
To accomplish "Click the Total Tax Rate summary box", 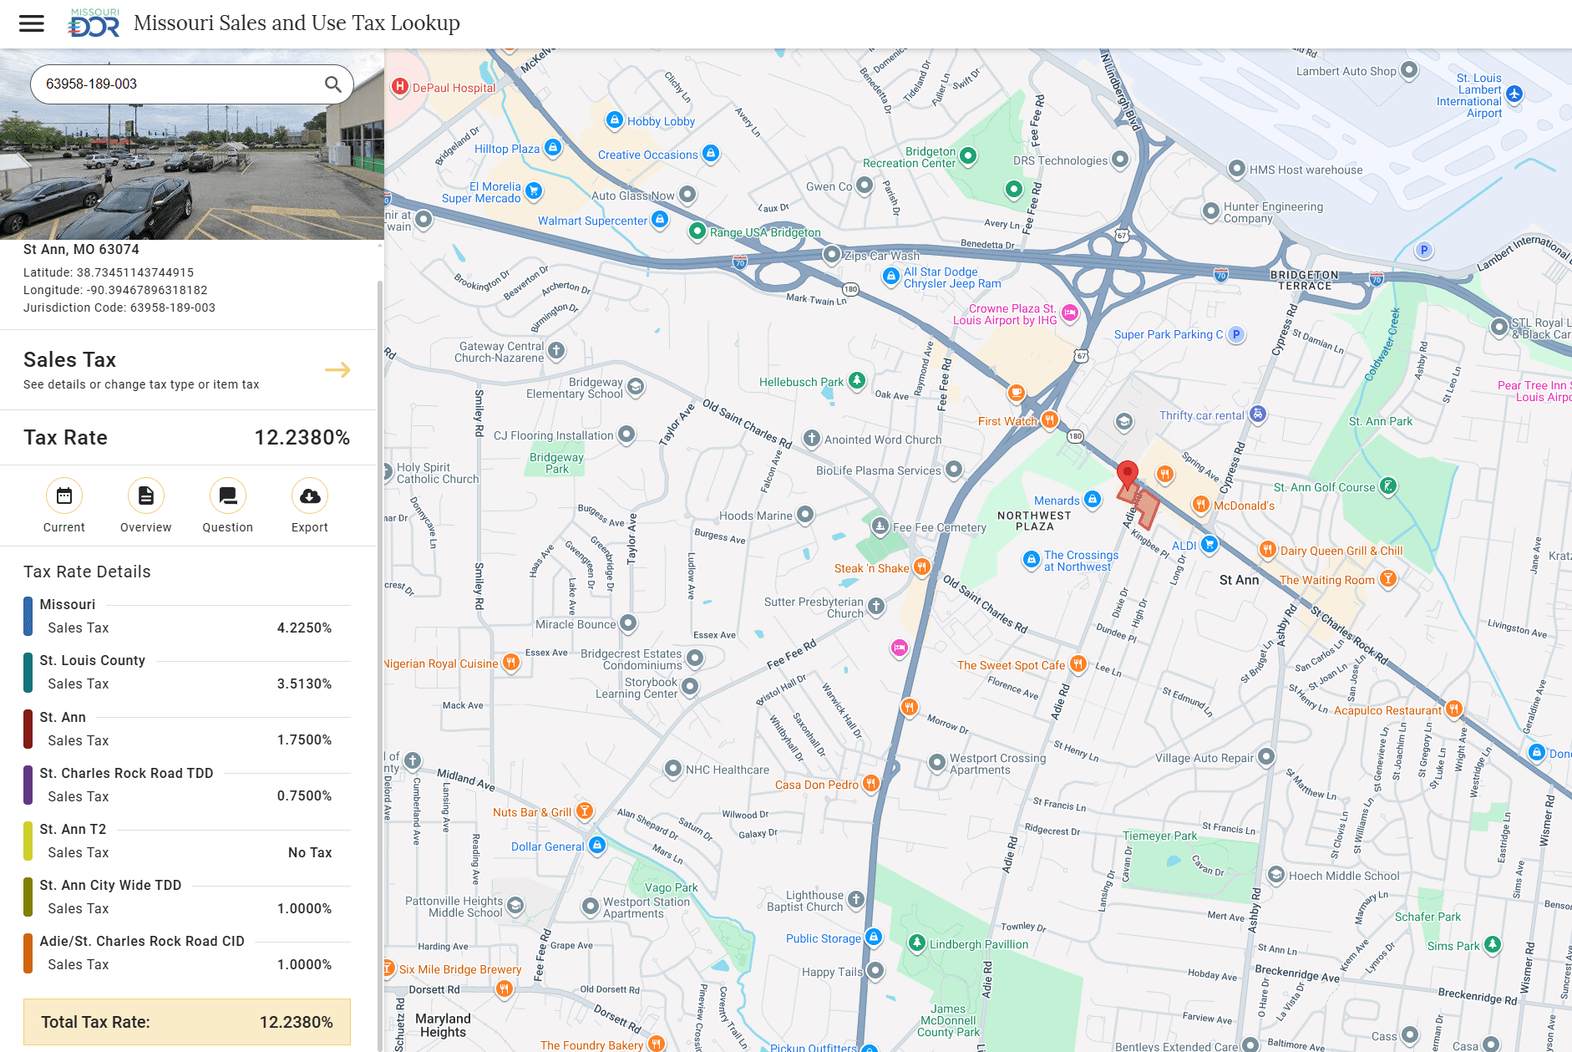I will point(187,1022).
